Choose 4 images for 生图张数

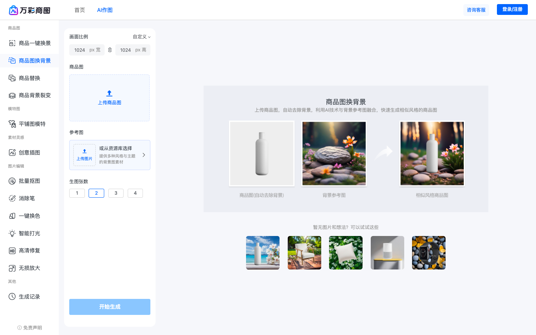coord(135,193)
